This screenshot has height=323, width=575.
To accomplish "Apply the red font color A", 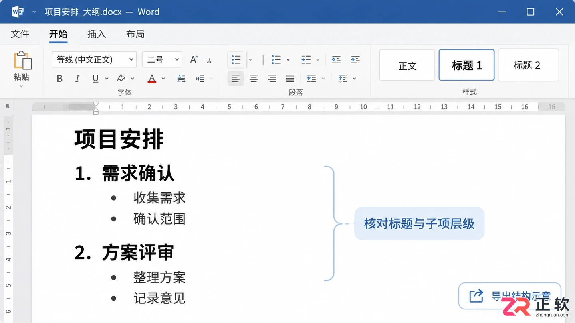I will tap(152, 79).
